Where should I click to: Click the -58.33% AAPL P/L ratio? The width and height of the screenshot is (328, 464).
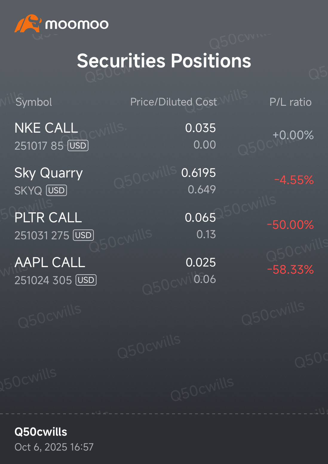(290, 269)
